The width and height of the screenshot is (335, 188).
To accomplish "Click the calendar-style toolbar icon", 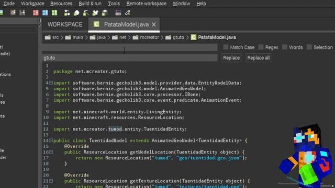I will (x=118, y=13).
